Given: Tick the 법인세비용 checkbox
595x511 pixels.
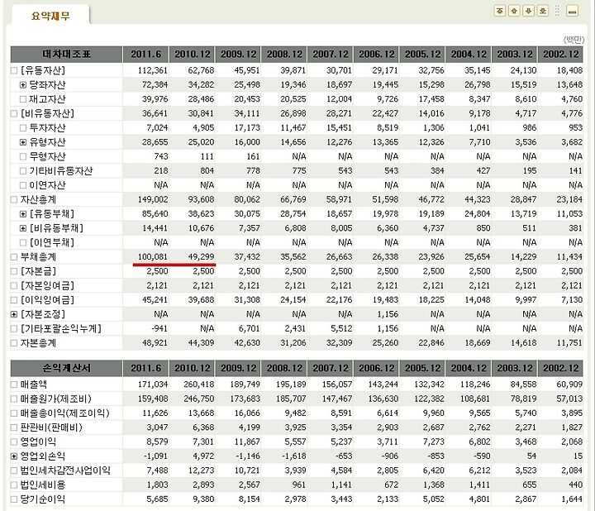Looking at the screenshot, I should tap(14, 485).
